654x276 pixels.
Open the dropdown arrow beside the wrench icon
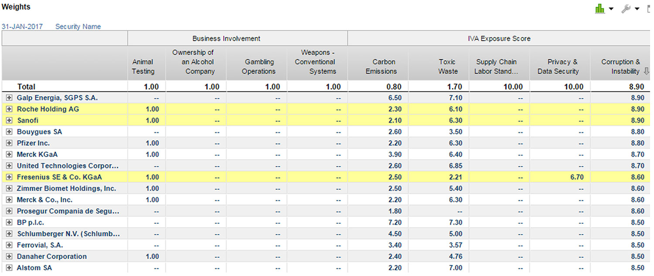pyautogui.click(x=637, y=9)
